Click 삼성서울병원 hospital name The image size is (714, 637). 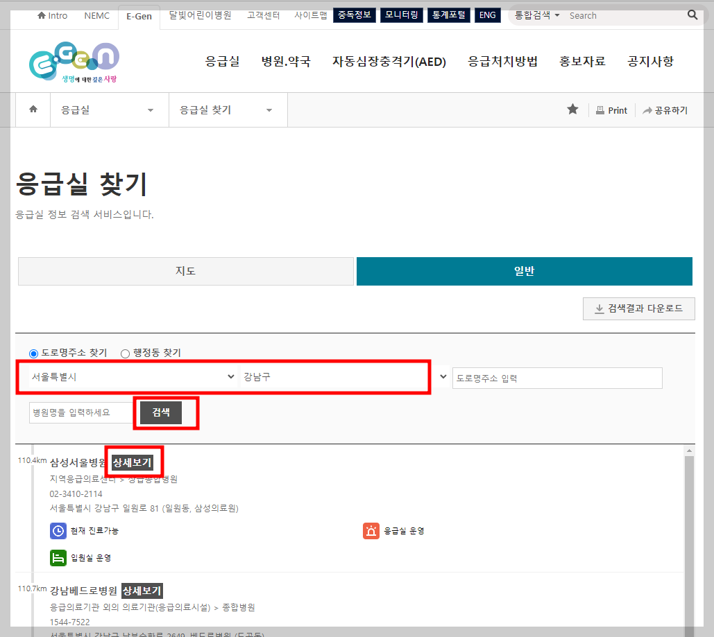tap(78, 463)
